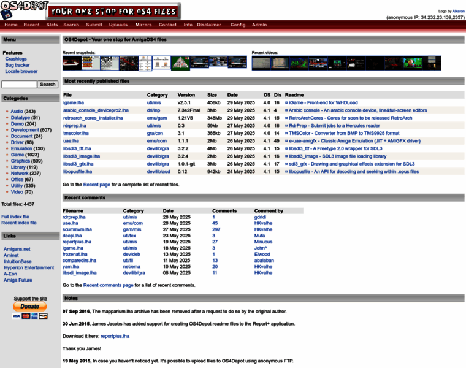The width and height of the screenshot is (466, 368).
Task: Click the PayPal Donate button
Action: [29, 306]
